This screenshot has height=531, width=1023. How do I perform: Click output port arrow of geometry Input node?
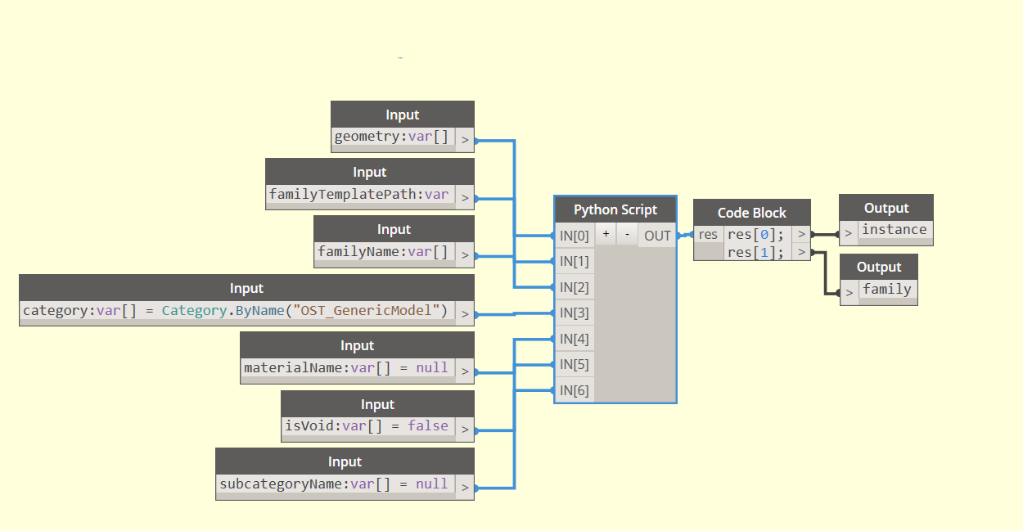pyautogui.click(x=465, y=140)
